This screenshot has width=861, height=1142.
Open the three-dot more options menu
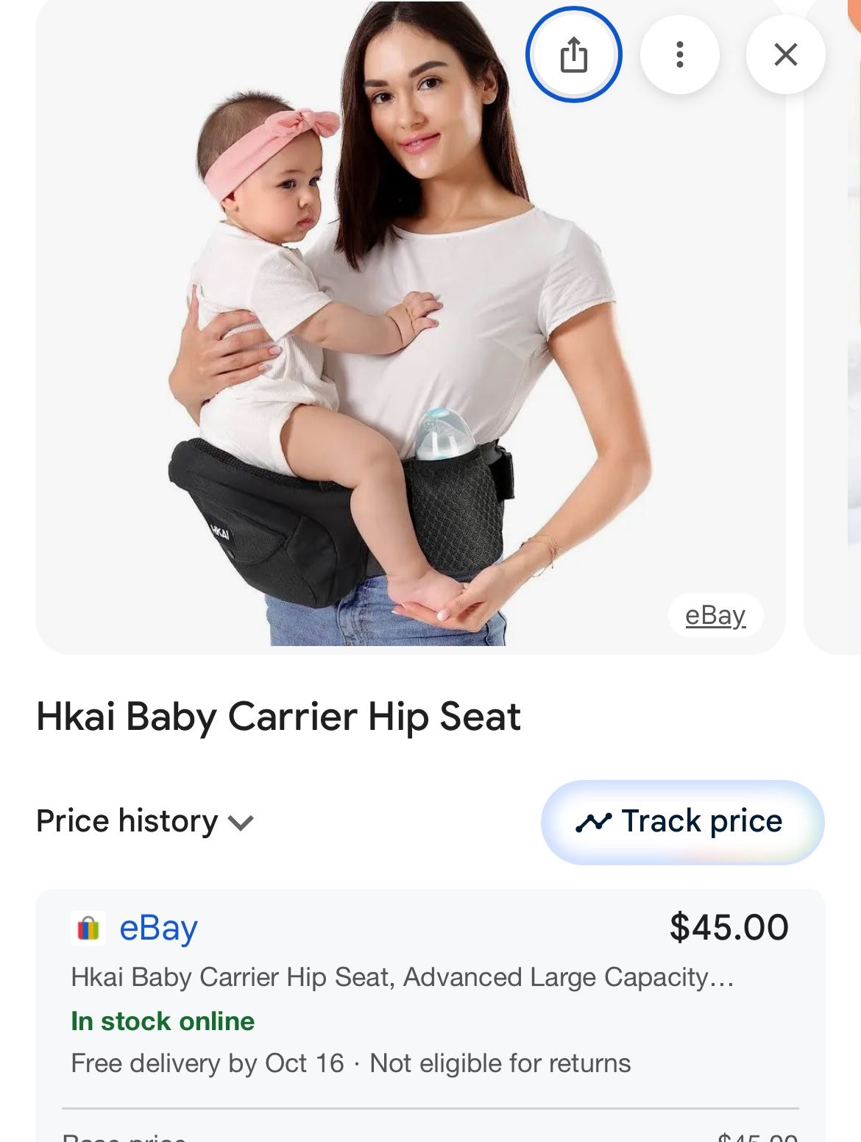pos(679,54)
